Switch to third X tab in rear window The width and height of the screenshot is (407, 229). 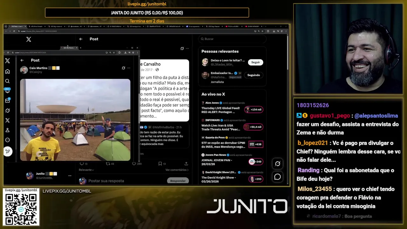coord(57,26)
